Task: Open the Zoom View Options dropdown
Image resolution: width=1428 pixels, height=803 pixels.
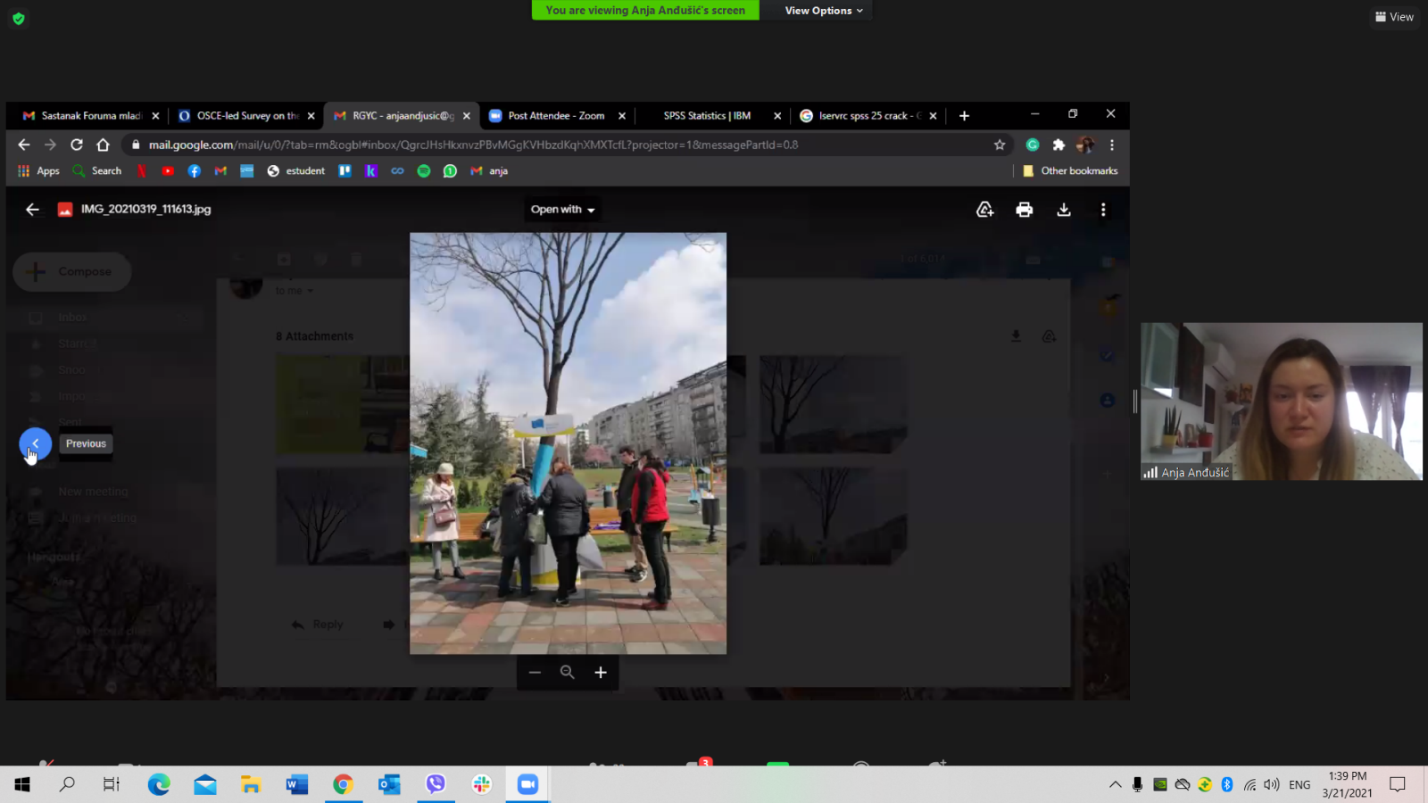Action: [x=823, y=11]
